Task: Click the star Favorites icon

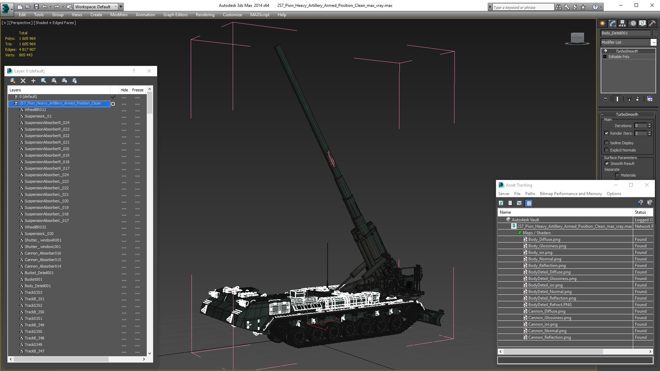Action: click(583, 7)
